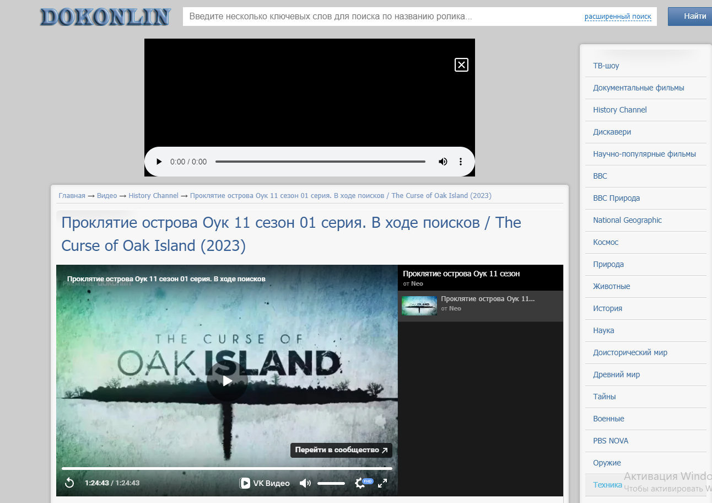Focus the video title search field
This screenshot has height=503, width=712.
click(x=383, y=17)
